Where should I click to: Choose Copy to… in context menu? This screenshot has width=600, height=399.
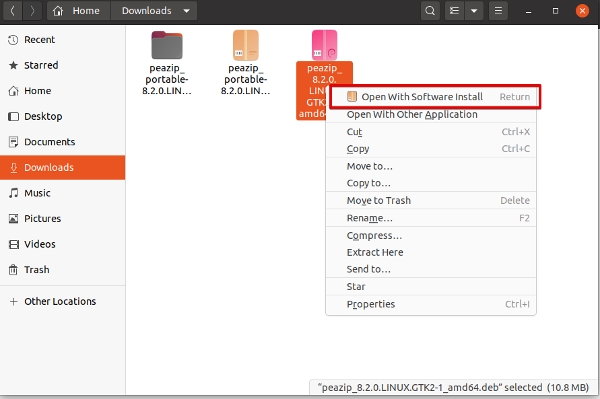pos(431,183)
